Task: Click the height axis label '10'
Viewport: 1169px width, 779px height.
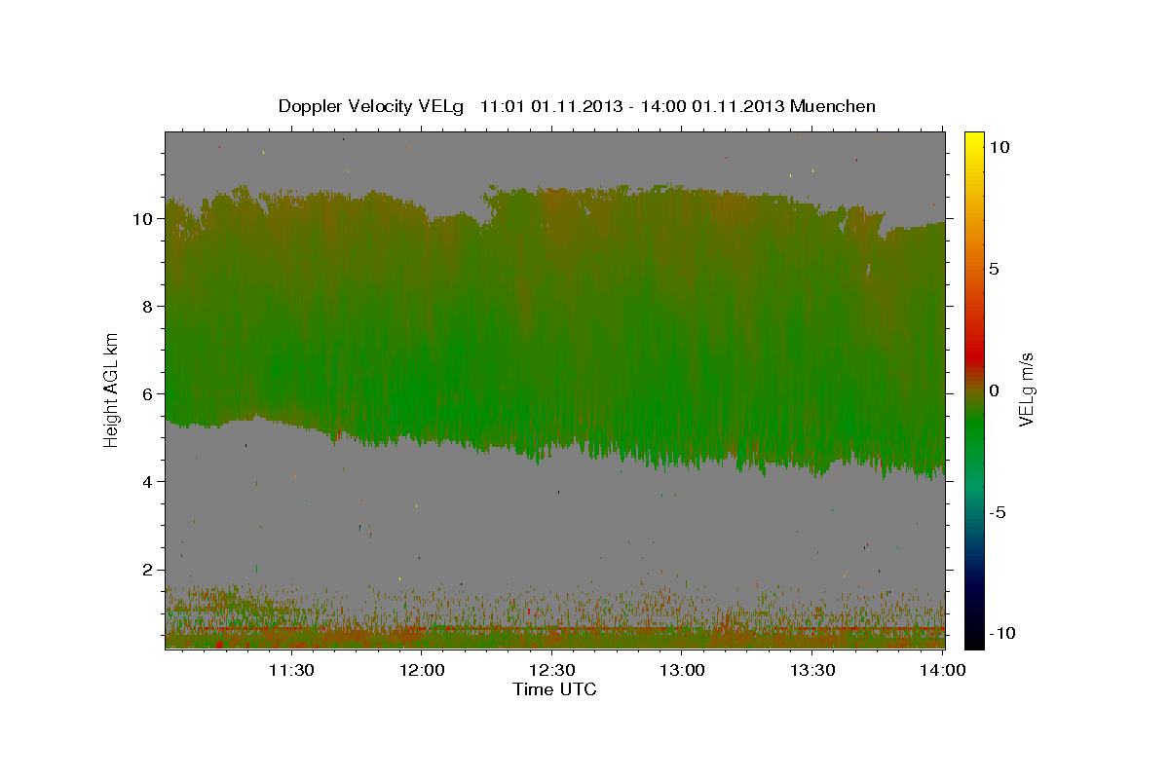Action: (x=142, y=219)
